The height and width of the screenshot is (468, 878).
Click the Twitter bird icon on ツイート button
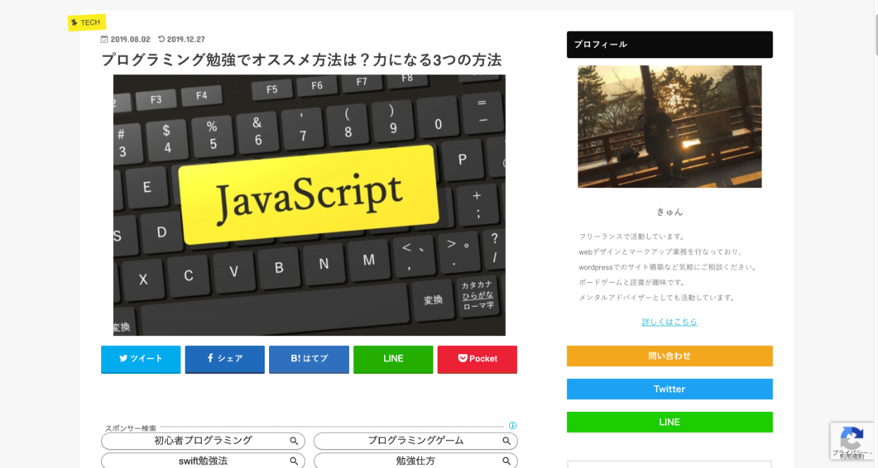124,359
